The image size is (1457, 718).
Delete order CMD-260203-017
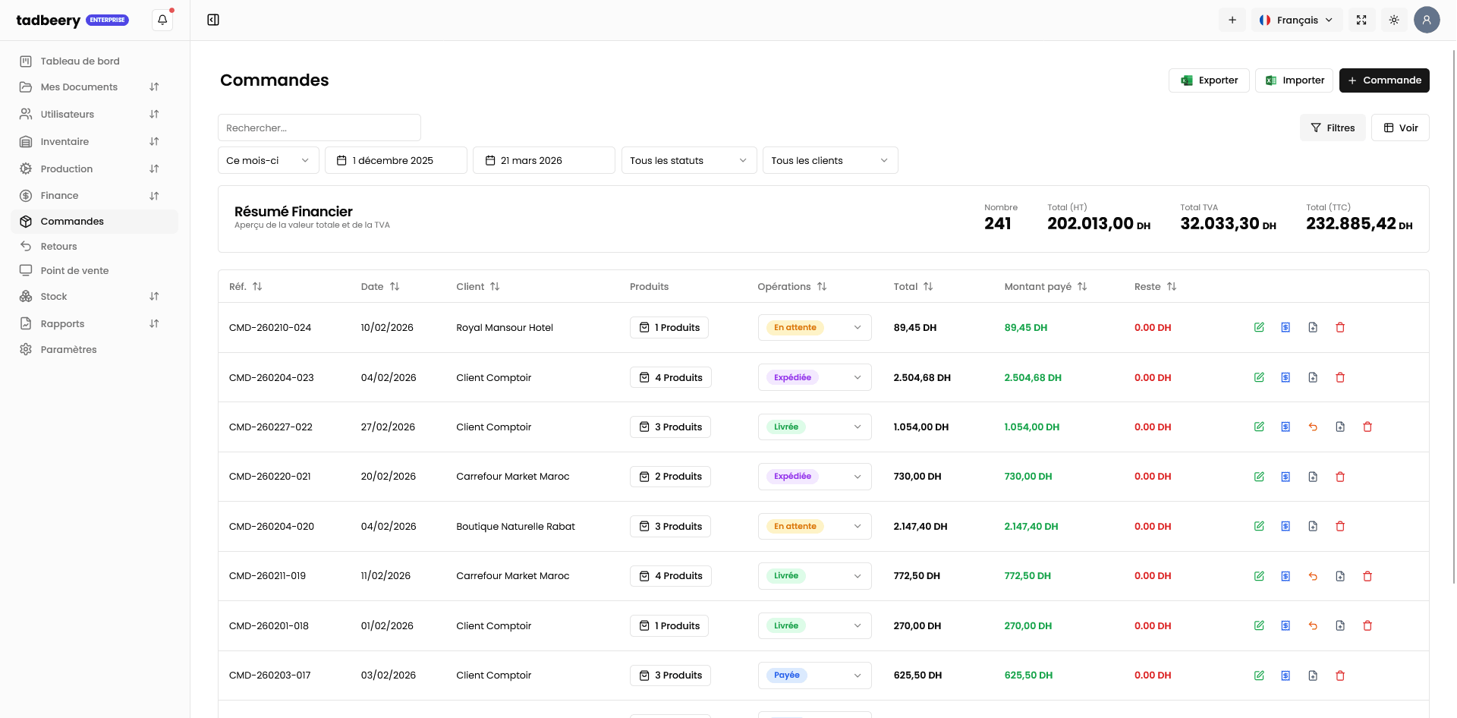pyautogui.click(x=1340, y=675)
